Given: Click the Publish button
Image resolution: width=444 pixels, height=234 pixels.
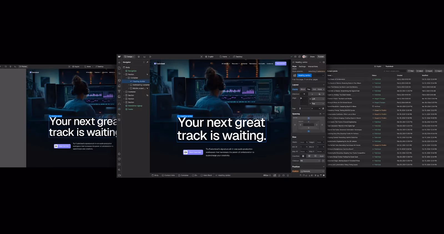Looking at the screenshot, I should coord(321,57).
